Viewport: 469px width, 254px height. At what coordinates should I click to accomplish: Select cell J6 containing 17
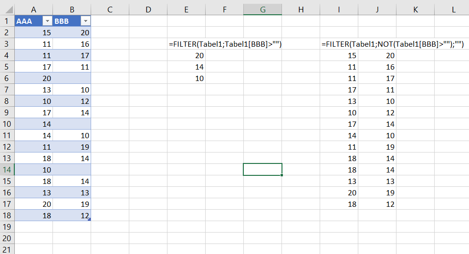(377, 78)
